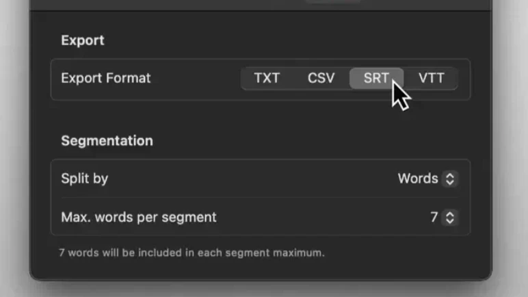Click the chevron icon beside Words
This screenshot has width=528, height=297.
click(450, 179)
